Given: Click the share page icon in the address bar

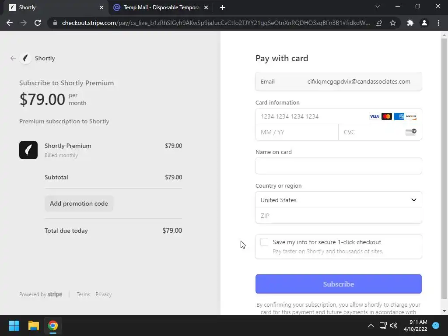Looking at the screenshot, I should [379, 23].
